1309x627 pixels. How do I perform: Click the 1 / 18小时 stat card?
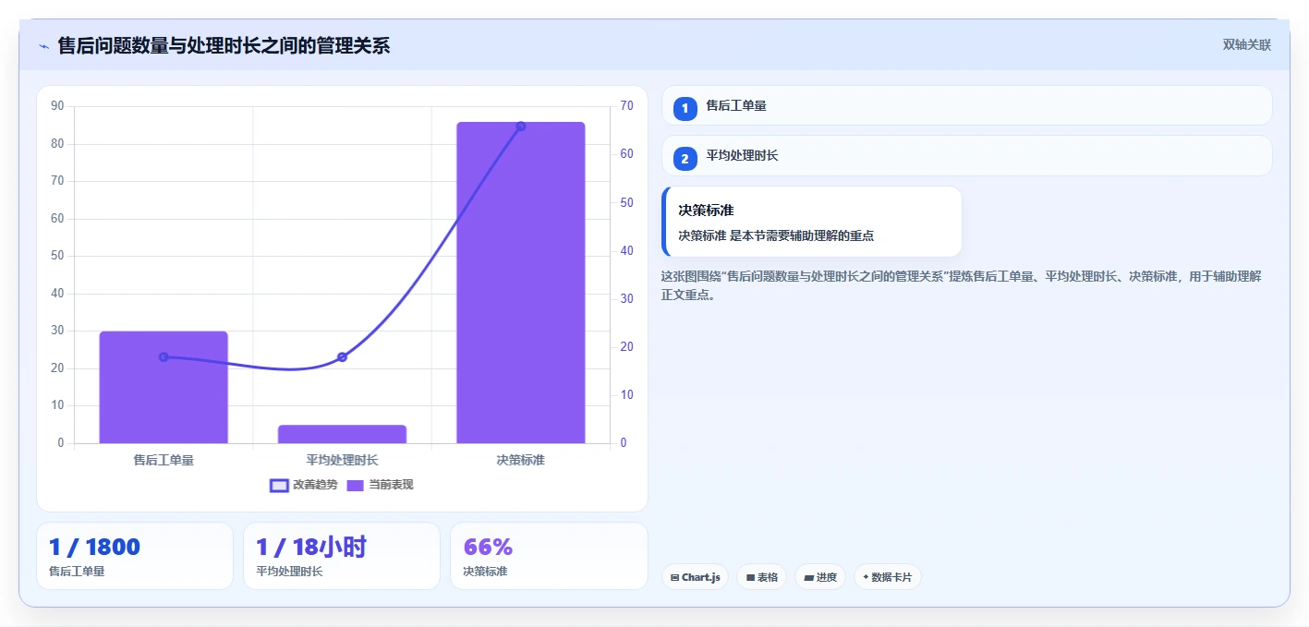[342, 556]
